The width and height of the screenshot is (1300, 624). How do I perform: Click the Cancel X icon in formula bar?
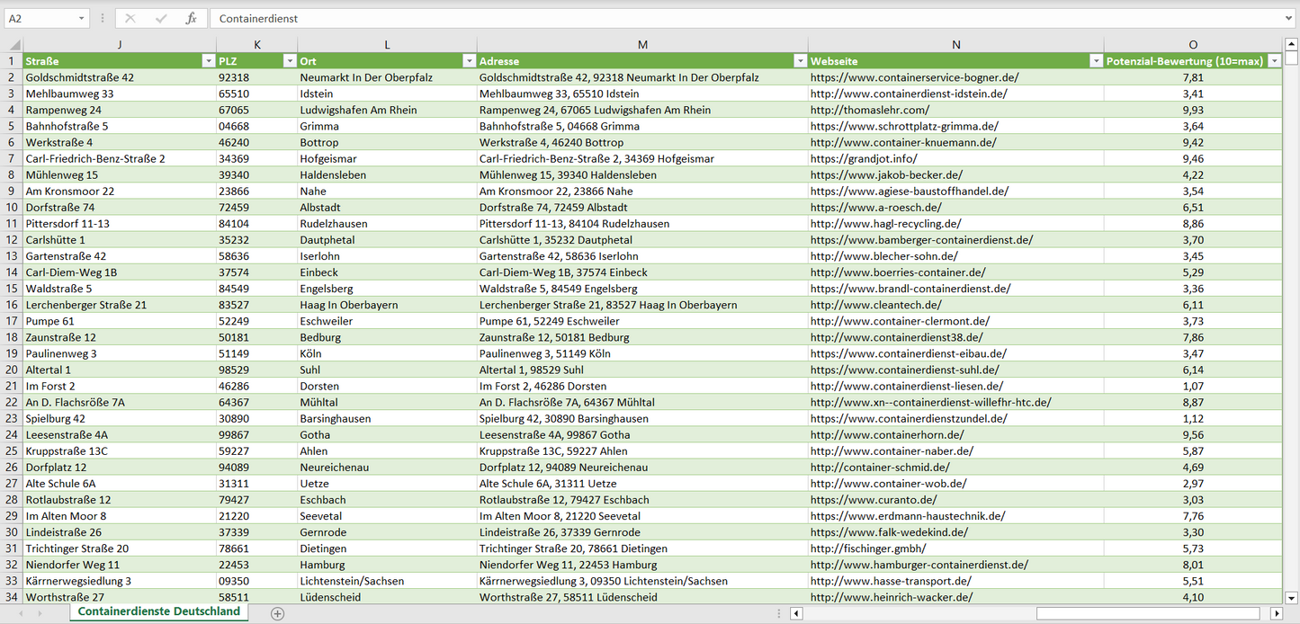[130, 18]
